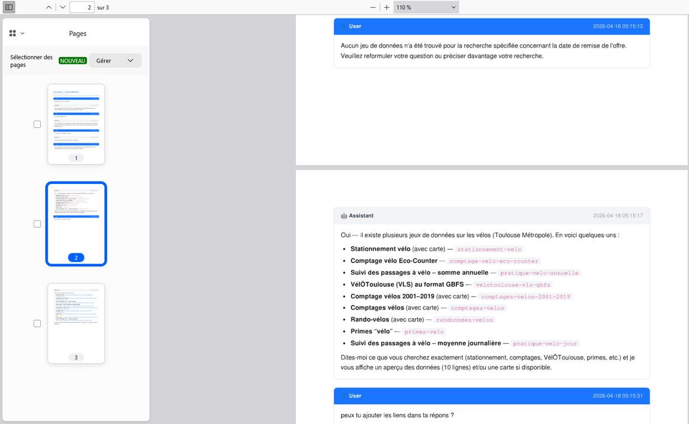The height and width of the screenshot is (424, 689).
Task: Click the Pages sidebar heading
Action: tap(77, 34)
